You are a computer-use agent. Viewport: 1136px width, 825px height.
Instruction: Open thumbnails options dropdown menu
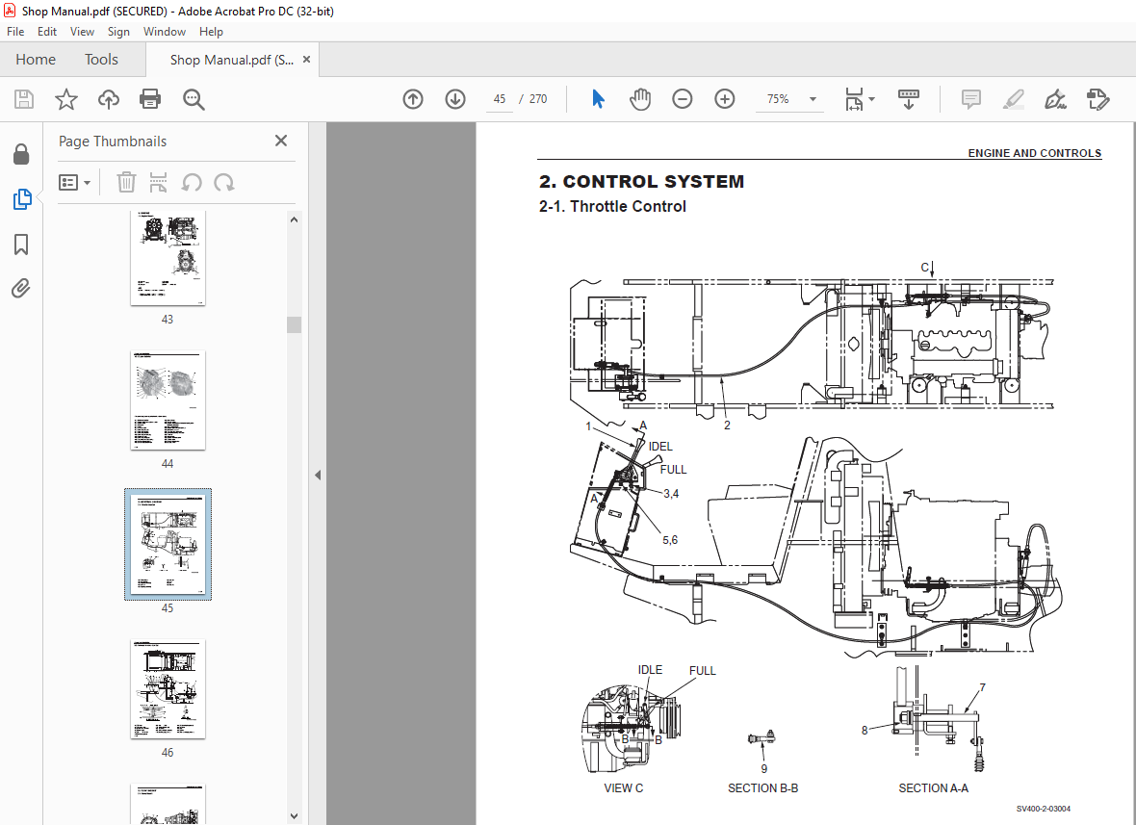coord(74,183)
